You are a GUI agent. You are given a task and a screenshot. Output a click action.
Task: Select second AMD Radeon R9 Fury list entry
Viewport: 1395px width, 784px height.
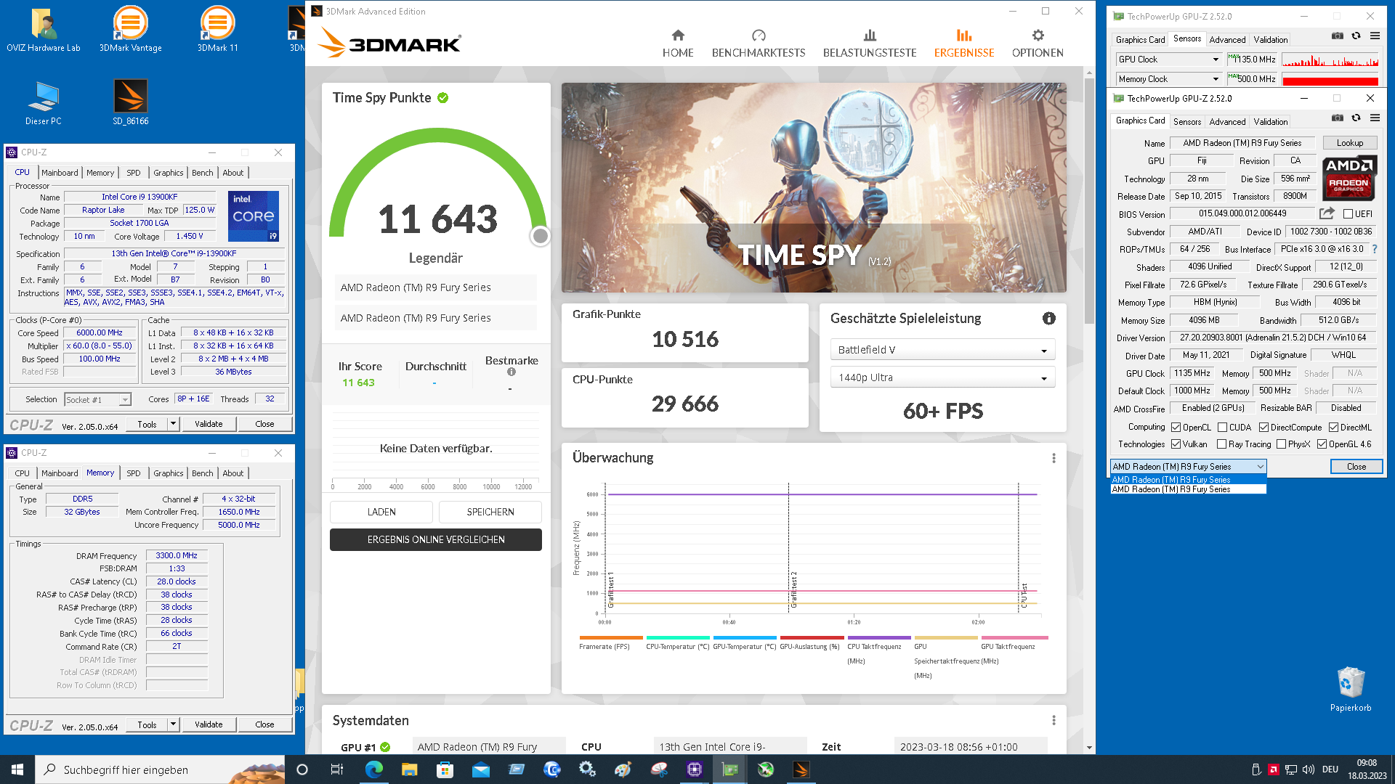coord(1189,489)
